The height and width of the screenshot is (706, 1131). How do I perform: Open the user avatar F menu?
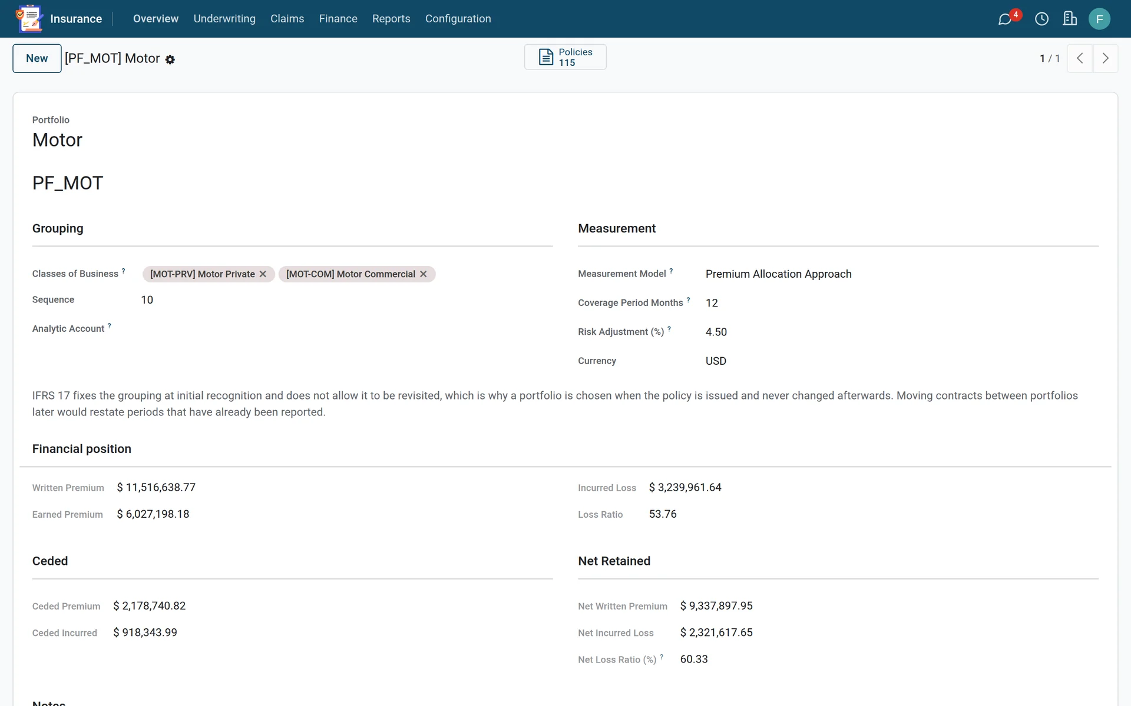pos(1099,19)
